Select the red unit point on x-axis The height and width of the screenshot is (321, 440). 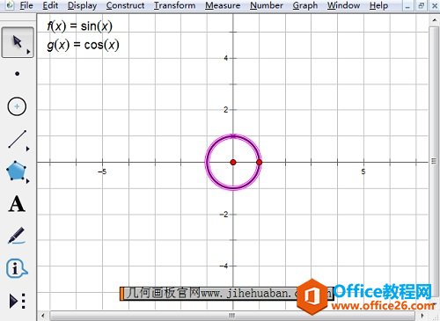[x=259, y=162]
